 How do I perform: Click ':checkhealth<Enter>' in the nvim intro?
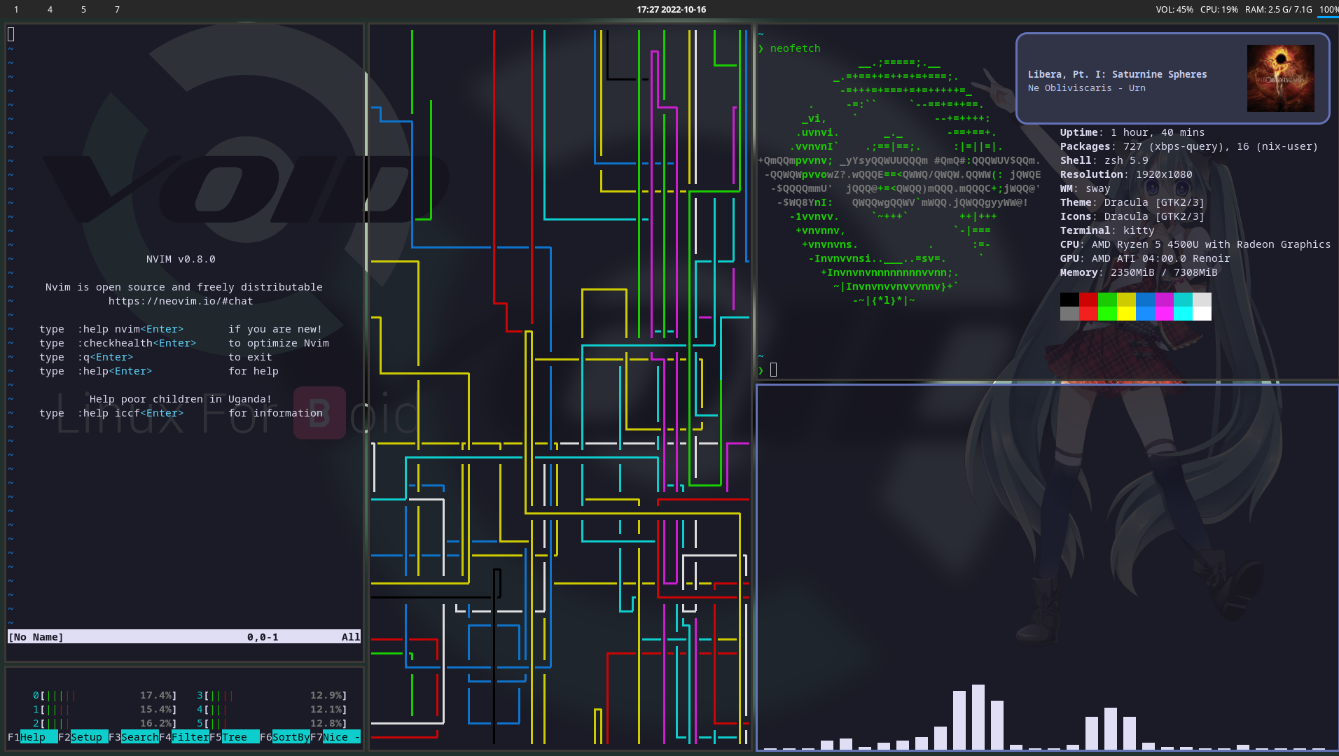coord(137,343)
